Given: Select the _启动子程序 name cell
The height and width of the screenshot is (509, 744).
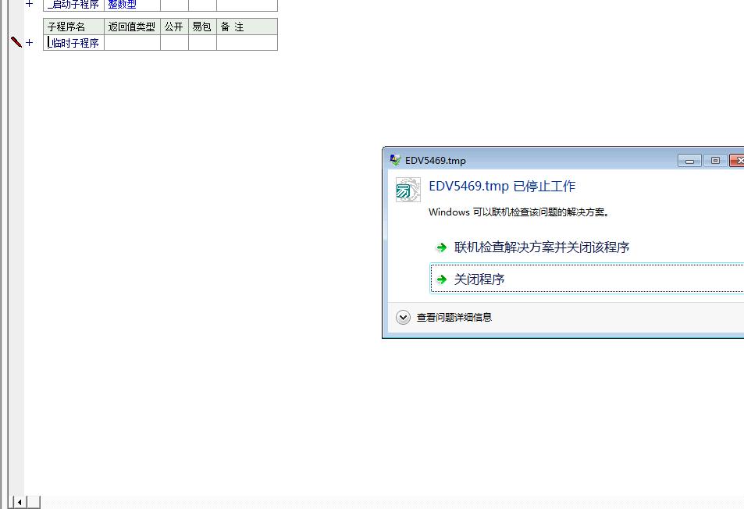Looking at the screenshot, I should (73, 5).
